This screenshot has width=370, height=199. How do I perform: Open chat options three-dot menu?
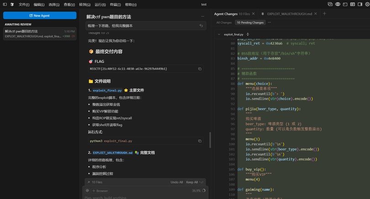click(203, 17)
